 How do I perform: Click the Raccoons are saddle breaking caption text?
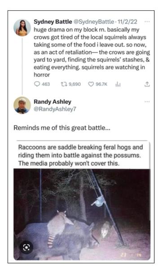point(80,155)
